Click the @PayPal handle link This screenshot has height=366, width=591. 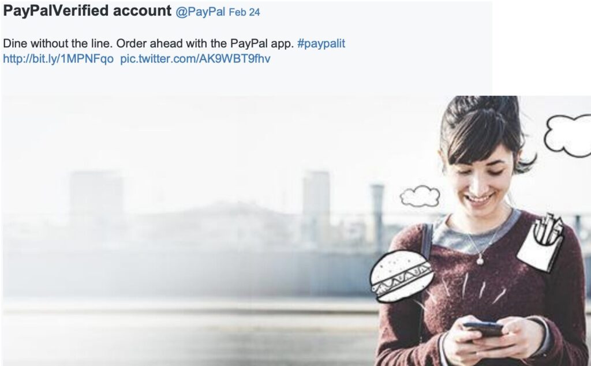(200, 12)
